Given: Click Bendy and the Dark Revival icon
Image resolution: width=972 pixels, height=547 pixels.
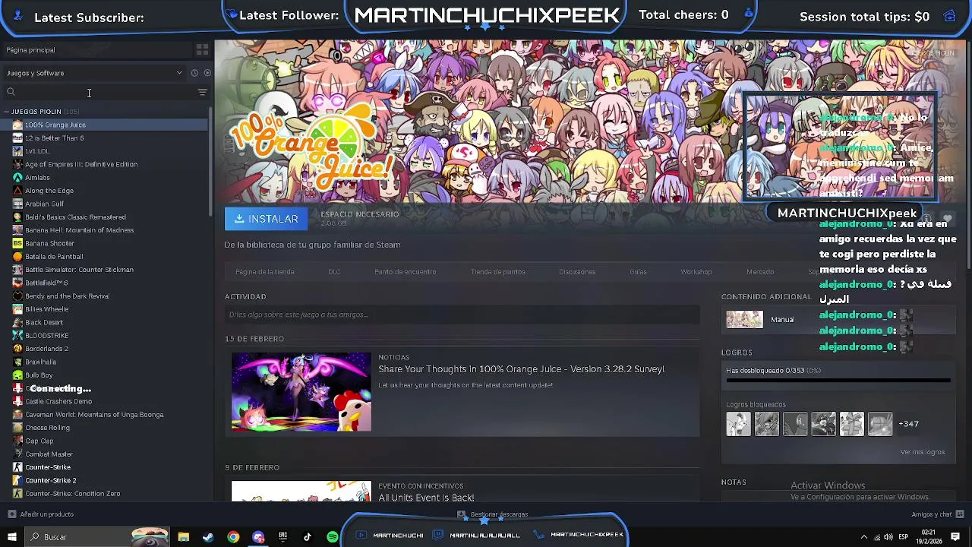Looking at the screenshot, I should [x=17, y=296].
